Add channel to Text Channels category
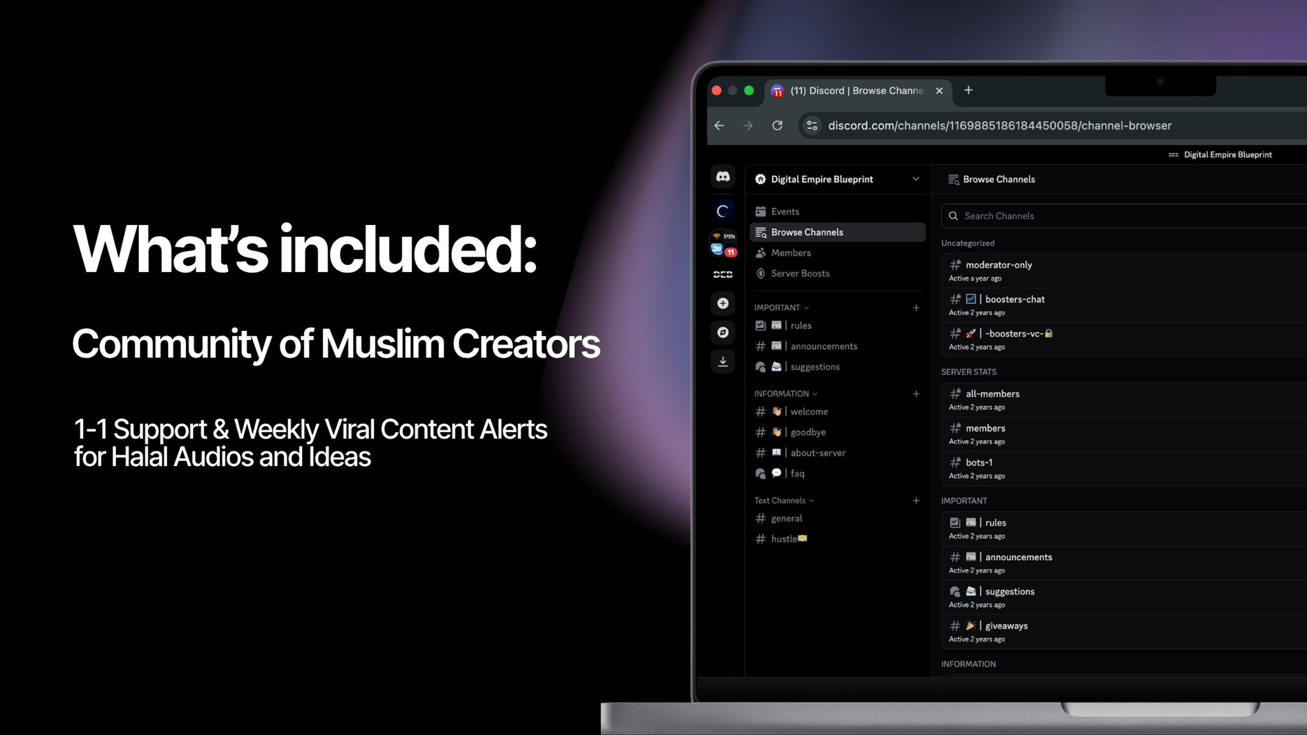The width and height of the screenshot is (1307, 735). [x=916, y=501]
